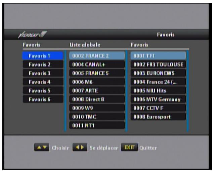Click the Liste globale column header
Screen dimensions: 215x171
[x=85, y=45]
